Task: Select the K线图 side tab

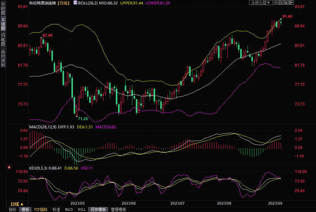Action: pos(3,24)
